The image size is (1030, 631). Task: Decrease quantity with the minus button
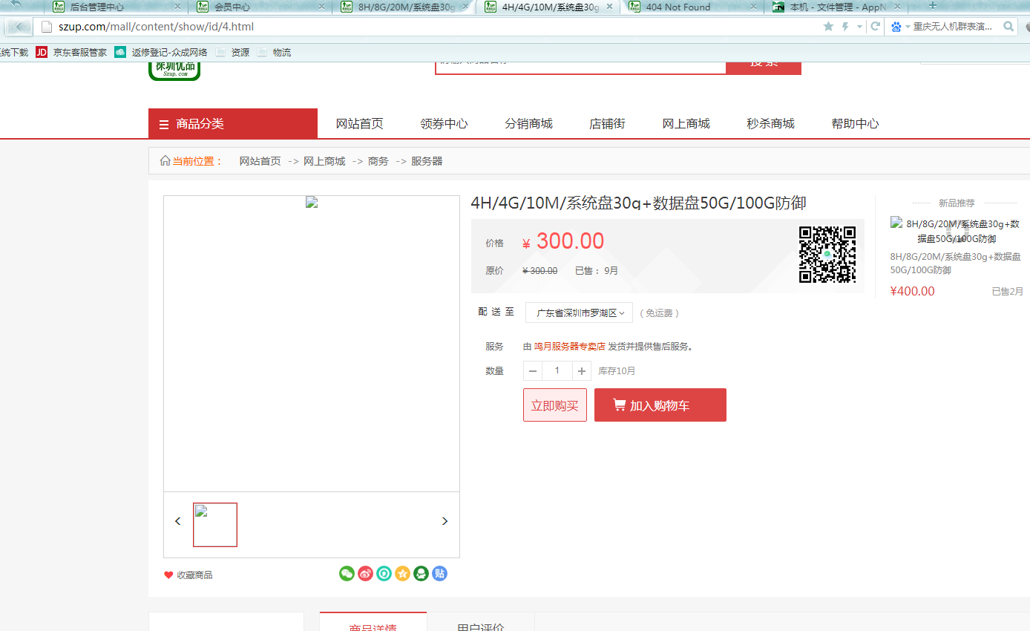pyautogui.click(x=533, y=371)
